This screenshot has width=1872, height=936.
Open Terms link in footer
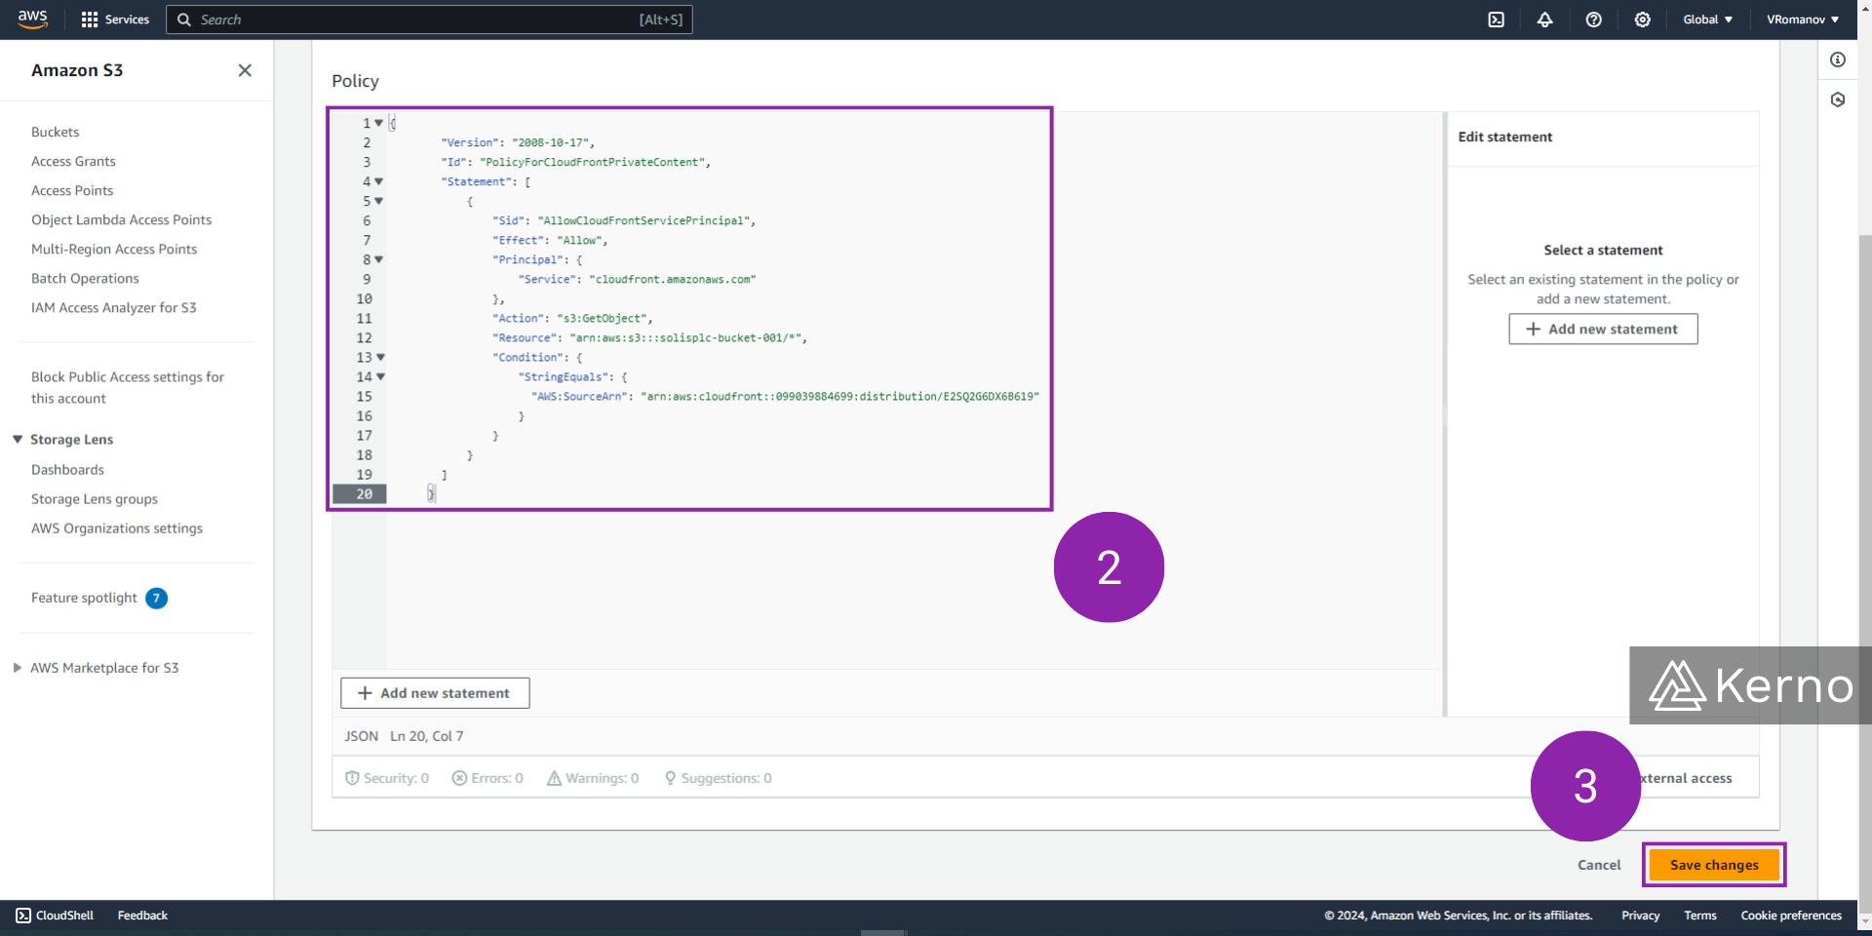click(1699, 916)
